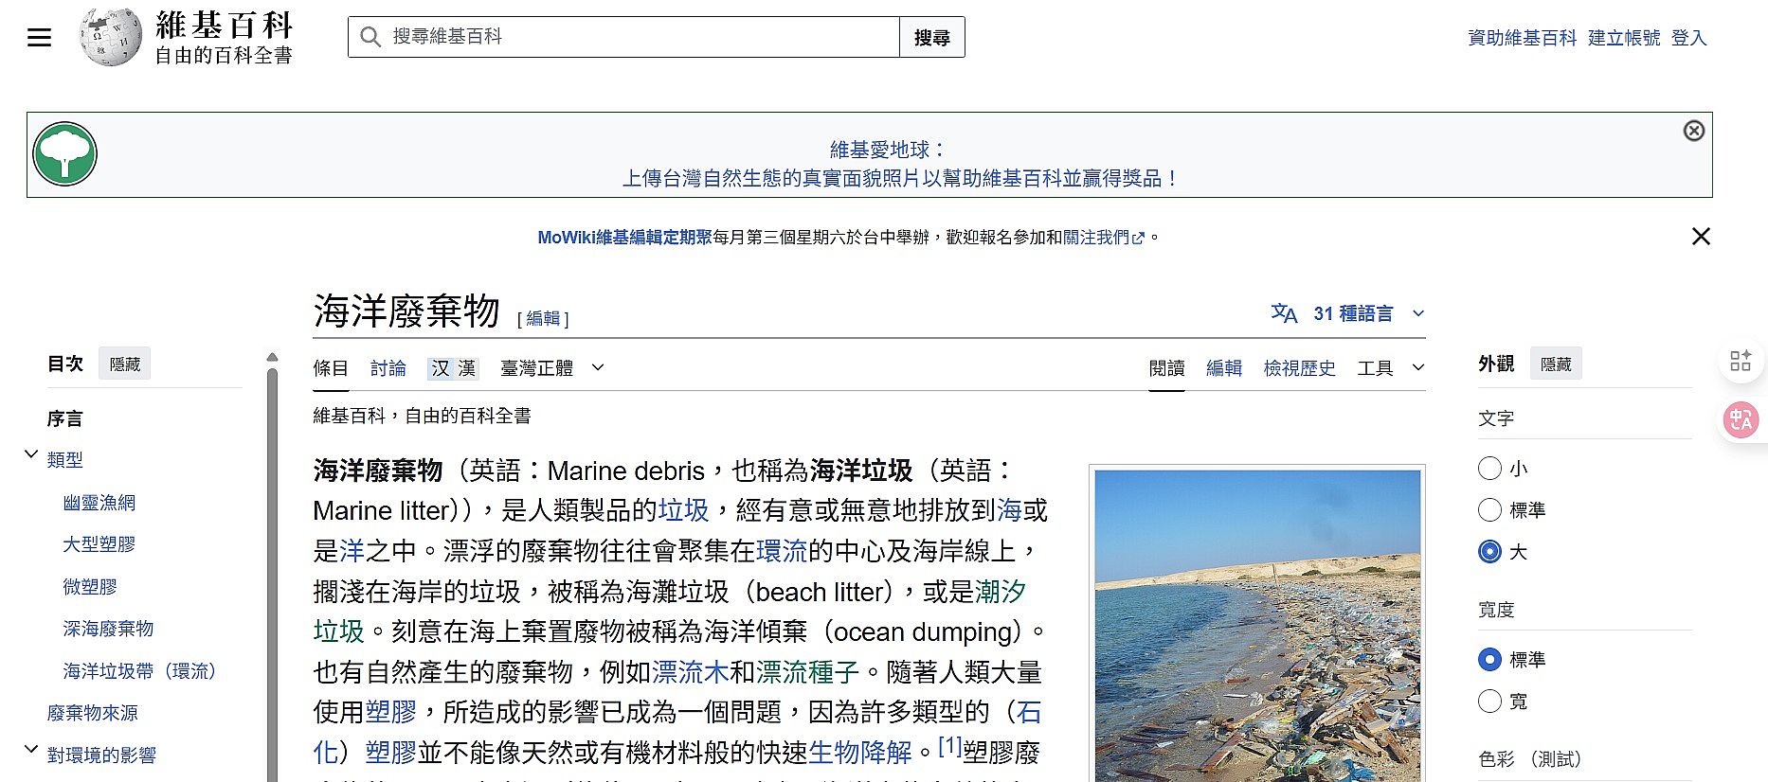Click the green tree banner icon

point(64,154)
